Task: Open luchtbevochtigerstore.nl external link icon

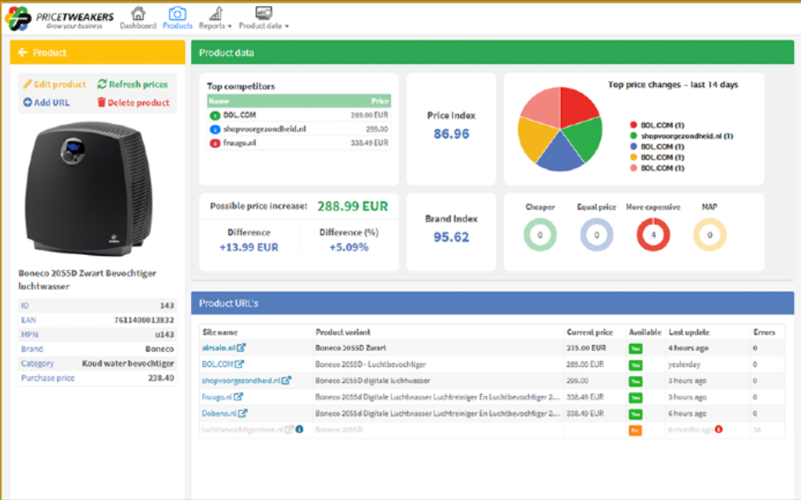Action: pyautogui.click(x=289, y=429)
